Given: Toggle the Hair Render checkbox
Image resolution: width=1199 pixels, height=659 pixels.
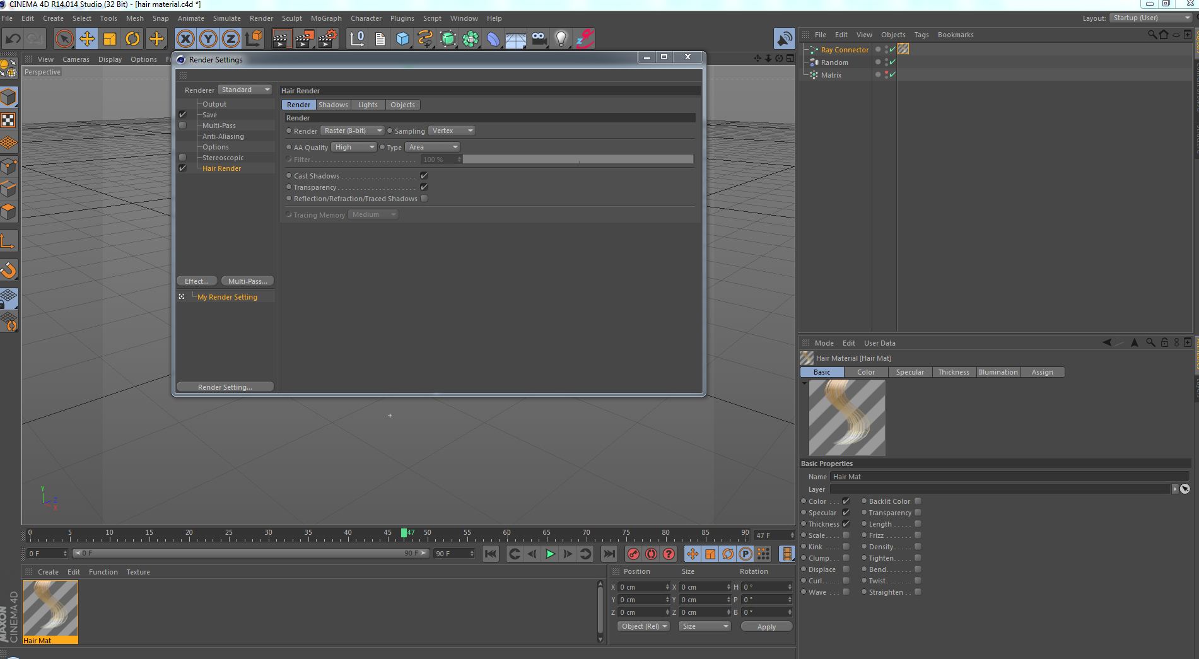Looking at the screenshot, I should [x=183, y=168].
